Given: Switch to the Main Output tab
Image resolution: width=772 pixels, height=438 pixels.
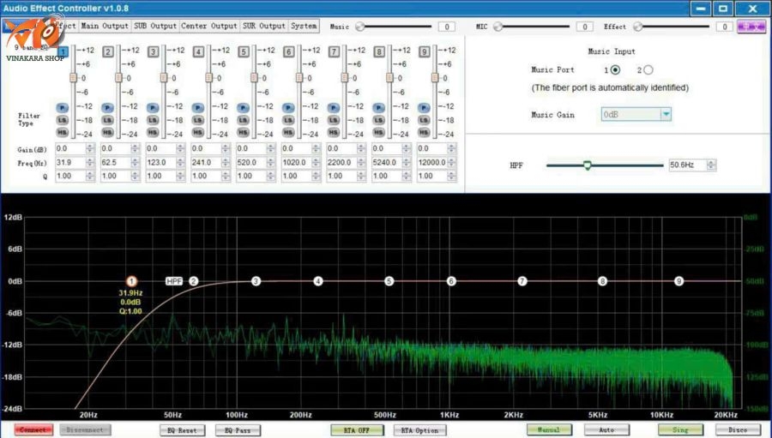Looking at the screenshot, I should pyautogui.click(x=105, y=27).
